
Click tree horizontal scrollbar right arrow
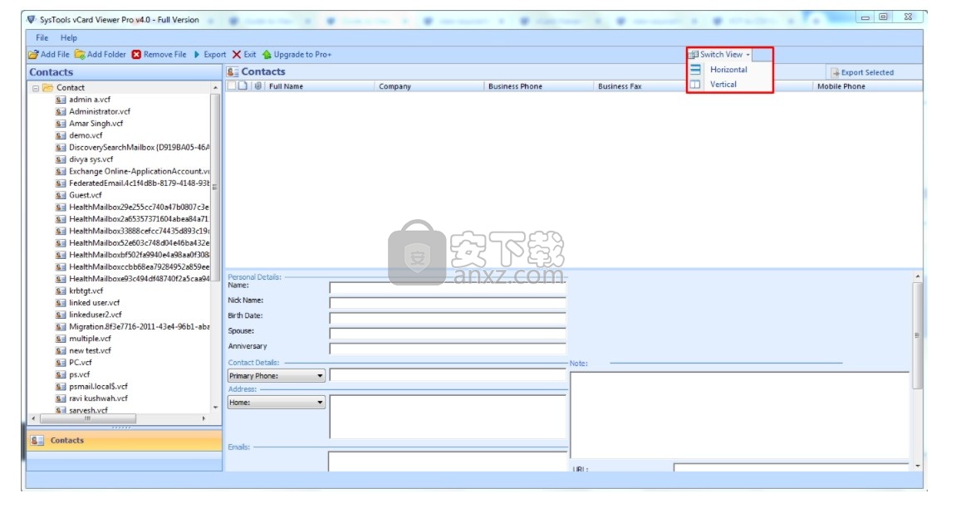point(203,419)
